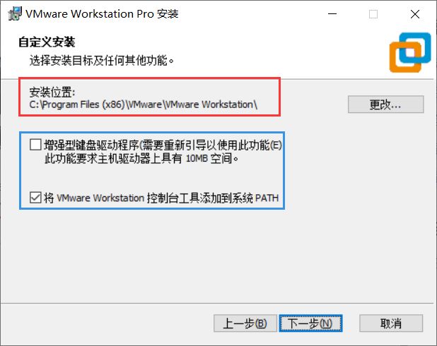This screenshot has height=346, width=437.
Task: Click the 自定义安装 heading
Action: [x=47, y=42]
